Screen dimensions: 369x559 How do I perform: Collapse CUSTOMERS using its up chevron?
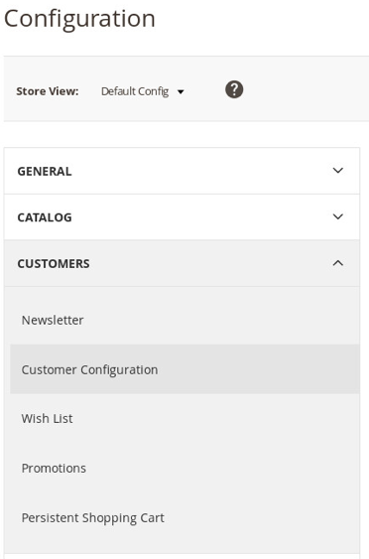[x=337, y=263]
